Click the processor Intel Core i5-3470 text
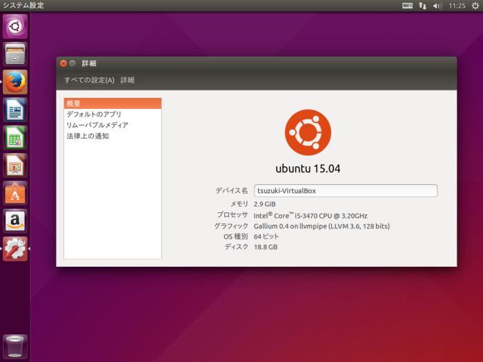This screenshot has height=362, width=483. click(310, 215)
